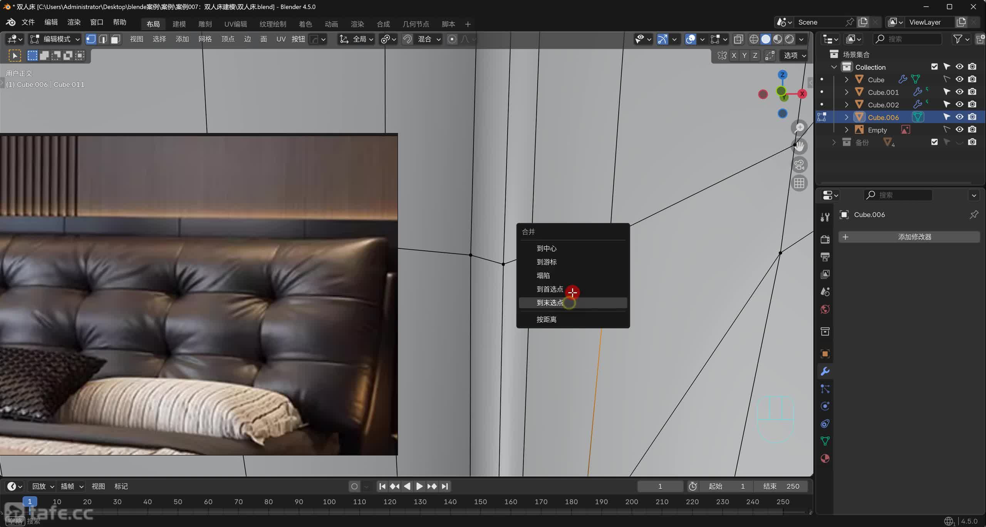Uncheck the Collection exclude checkbox

(934, 67)
